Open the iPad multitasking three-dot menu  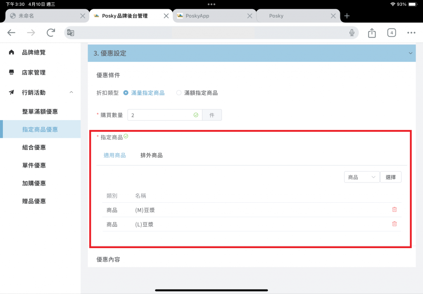click(211, 4)
